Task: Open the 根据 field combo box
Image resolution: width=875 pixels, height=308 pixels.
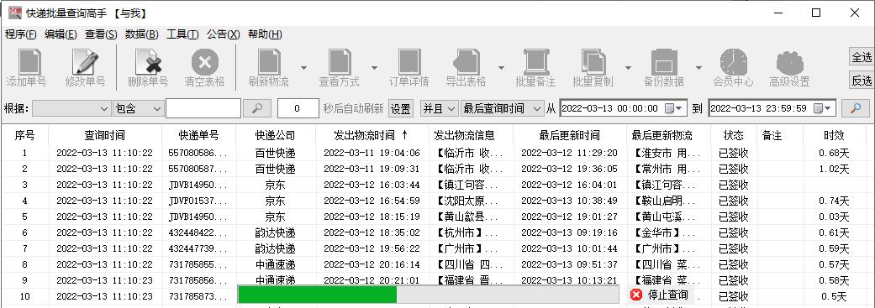Action: (x=71, y=108)
